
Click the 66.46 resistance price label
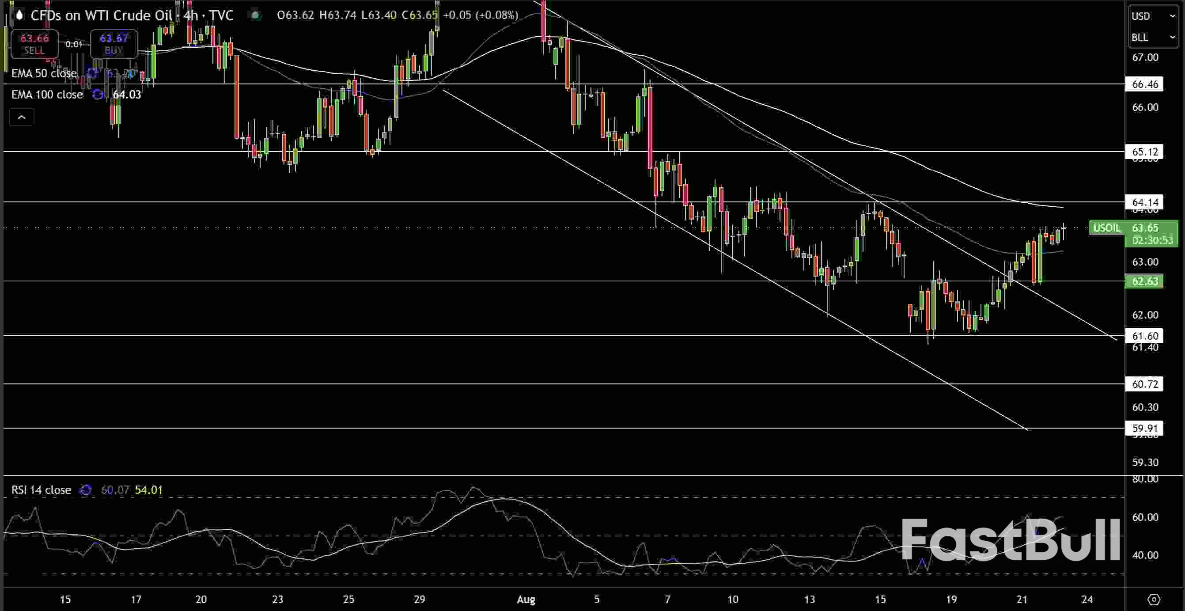1144,84
